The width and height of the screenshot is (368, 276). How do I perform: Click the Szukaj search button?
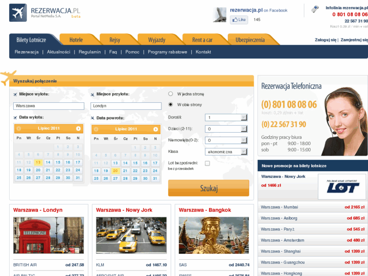(209, 188)
